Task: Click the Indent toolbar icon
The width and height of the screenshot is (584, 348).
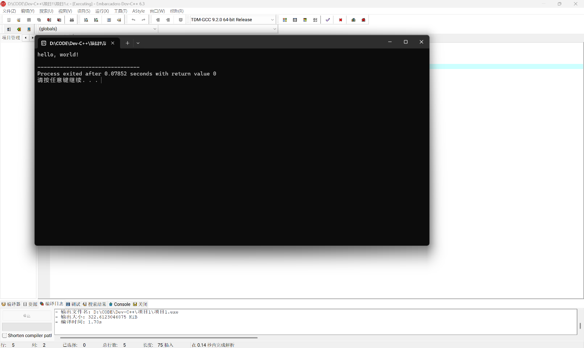Action: (x=158, y=20)
